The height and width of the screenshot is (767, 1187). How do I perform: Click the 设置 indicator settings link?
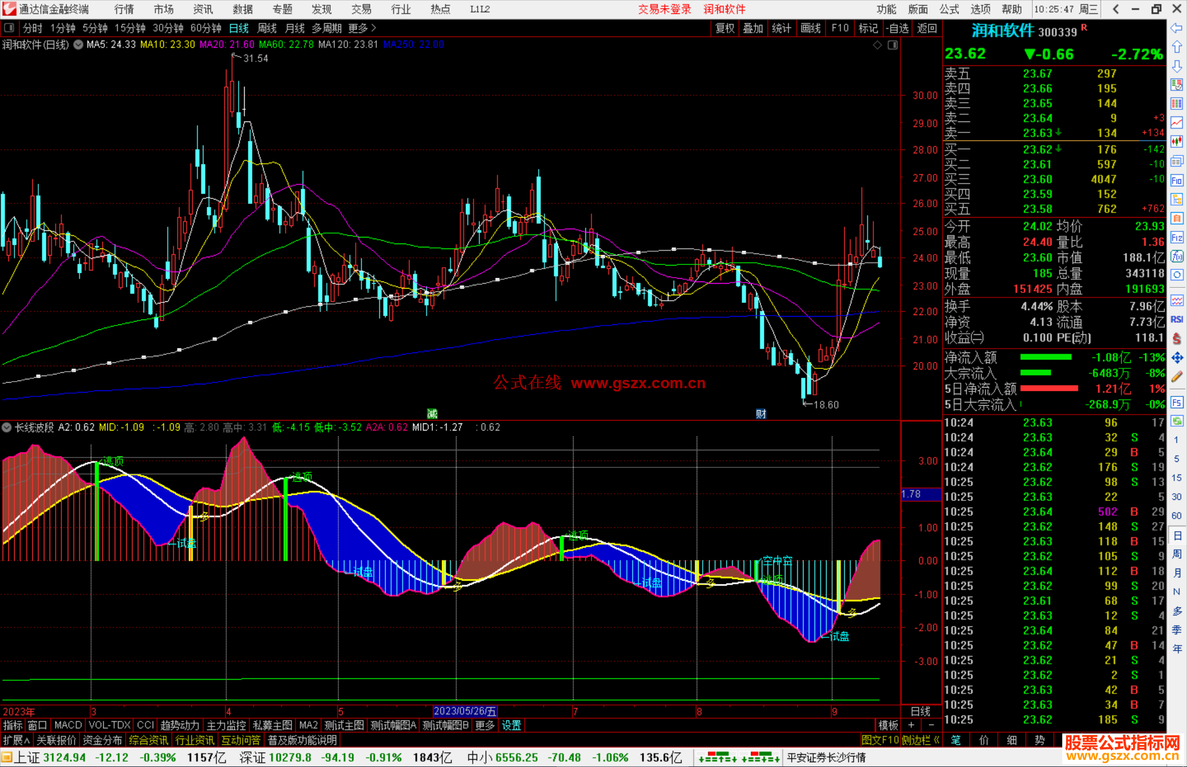point(511,725)
